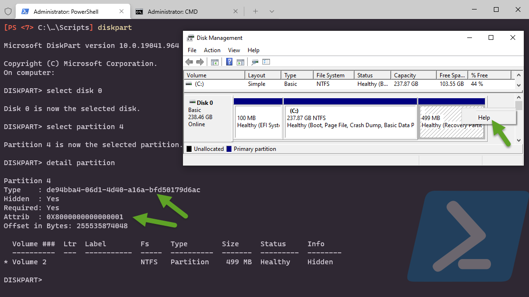Click volume list scrollbar up arrow
The image size is (529, 297).
click(519, 75)
